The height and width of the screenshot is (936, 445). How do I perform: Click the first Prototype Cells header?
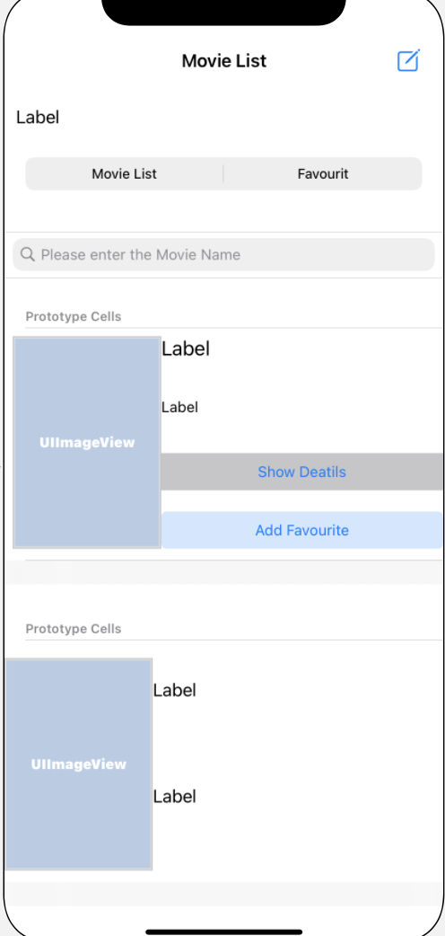[x=74, y=316]
